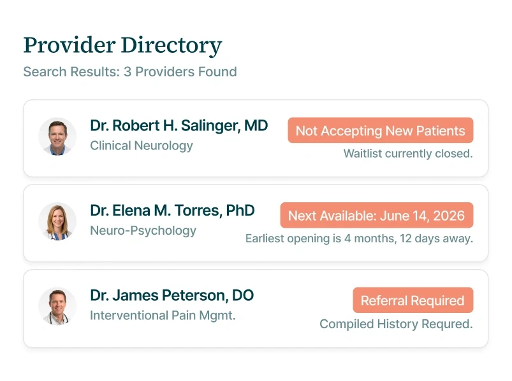
Task: Select the Clinical Neurology specialty text
Action: coord(142,146)
